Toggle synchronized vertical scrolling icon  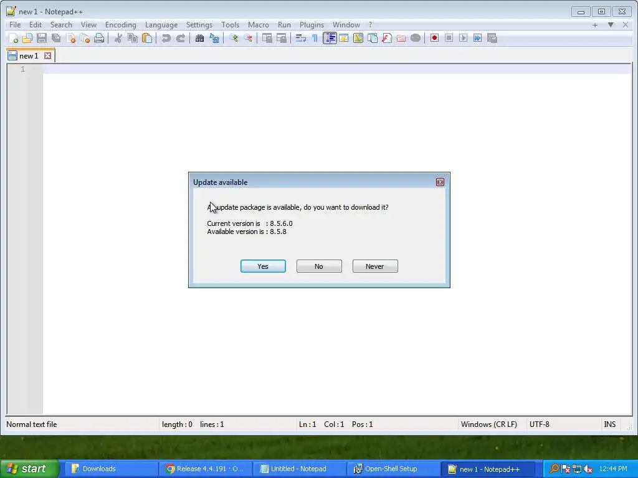click(x=267, y=38)
